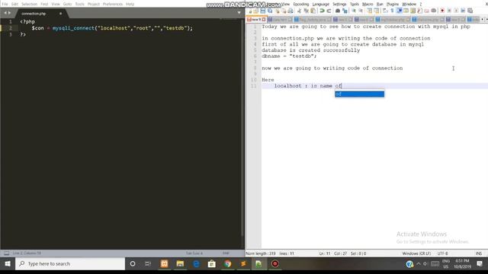Open Tab Size selector in Sublime status bar
The image size is (488, 274).
click(194, 253)
